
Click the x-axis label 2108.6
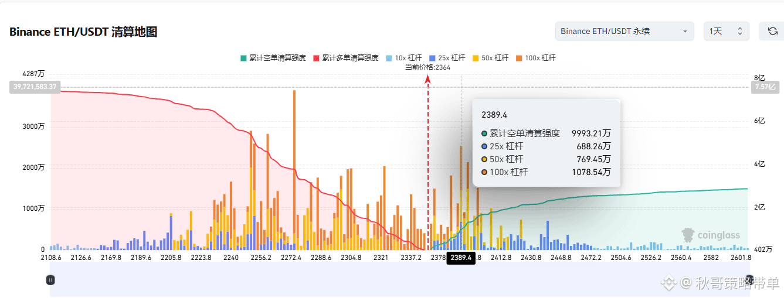click(x=51, y=258)
